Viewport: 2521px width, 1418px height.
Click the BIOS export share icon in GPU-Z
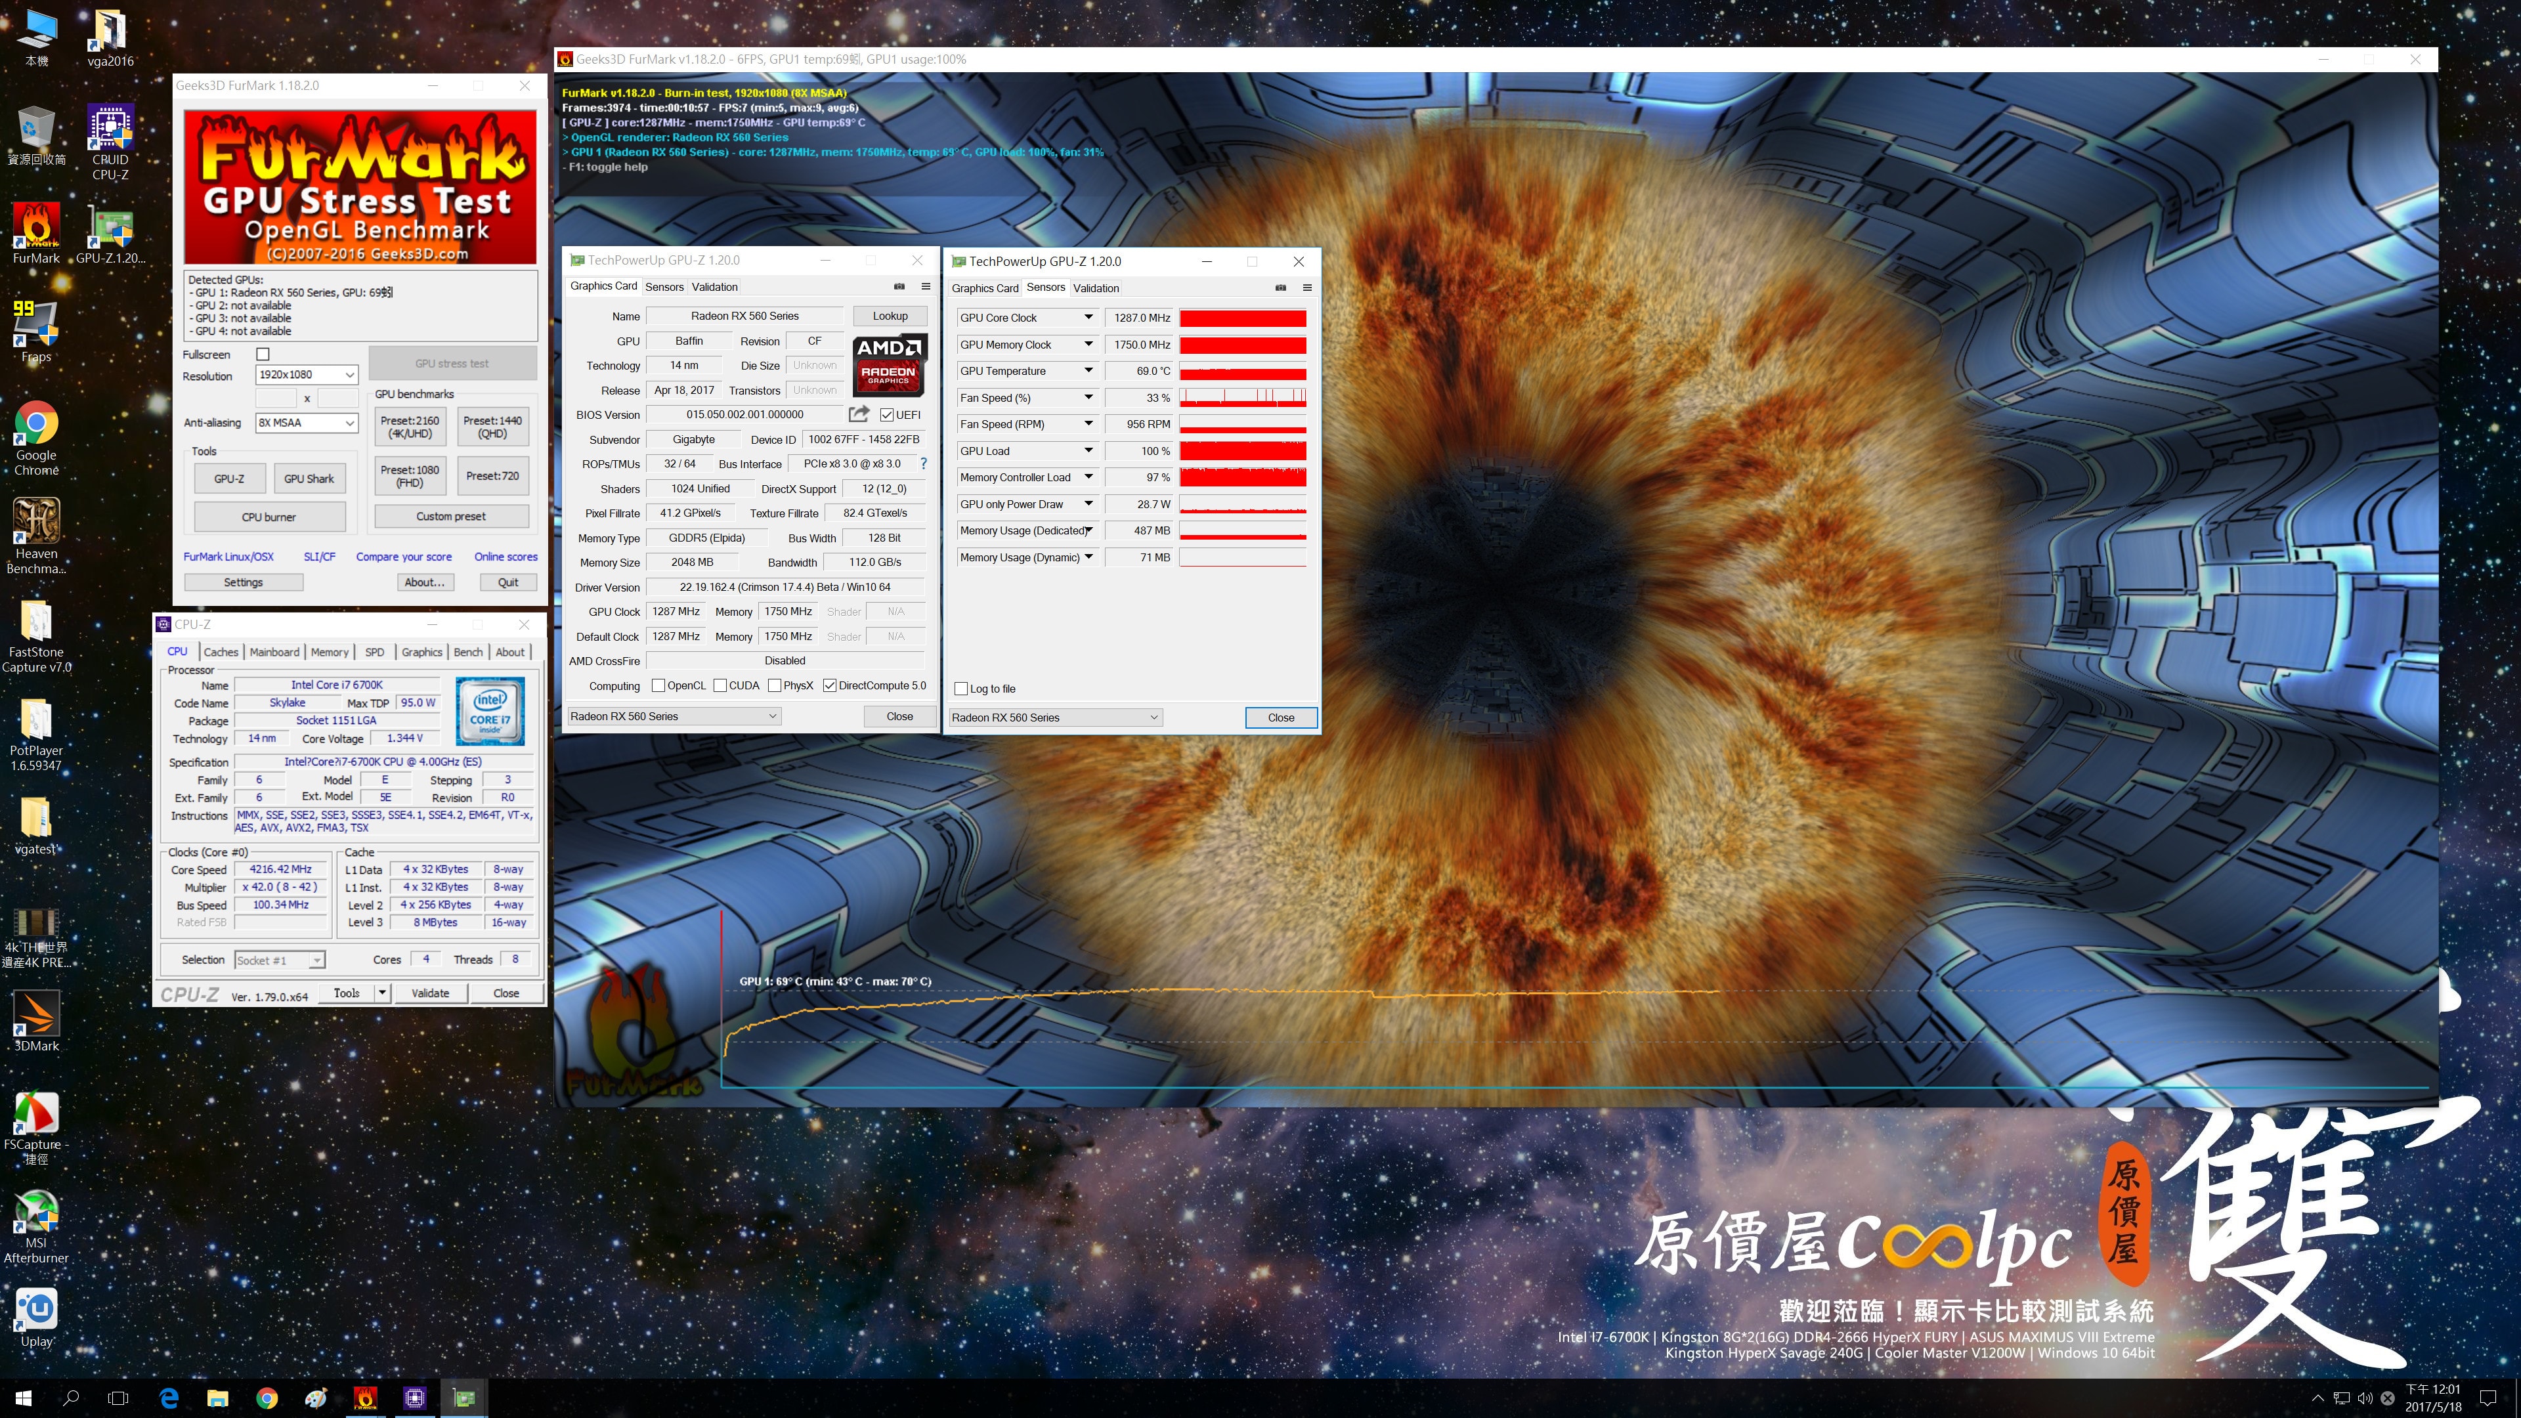point(858,414)
